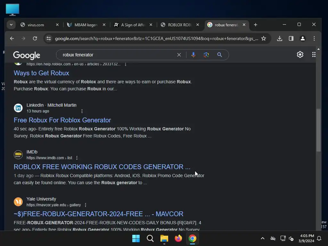Open options for the Roblox help result
The width and height of the screenshot is (328, 246).
126,64
